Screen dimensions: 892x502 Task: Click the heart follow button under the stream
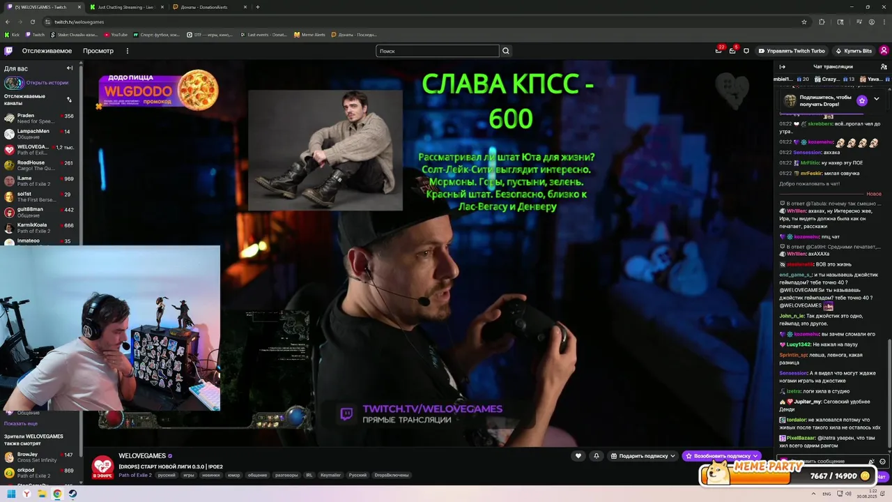coord(578,456)
